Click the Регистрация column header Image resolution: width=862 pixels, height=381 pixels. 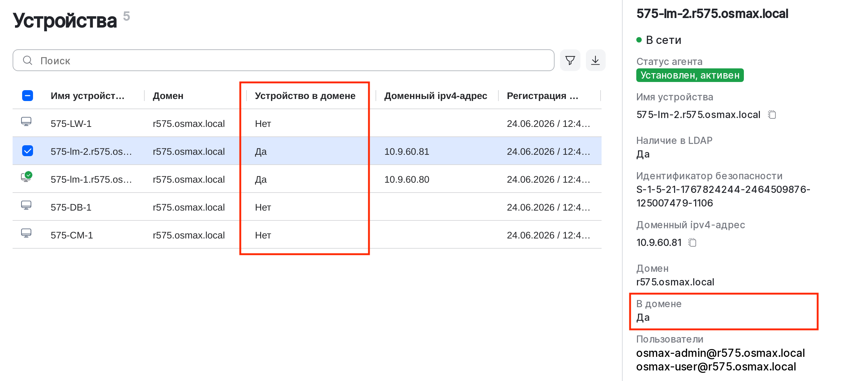pos(543,96)
